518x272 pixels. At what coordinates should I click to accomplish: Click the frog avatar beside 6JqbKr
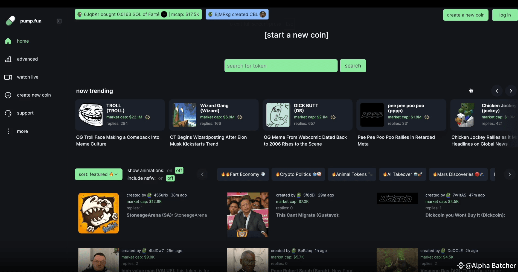click(80, 14)
